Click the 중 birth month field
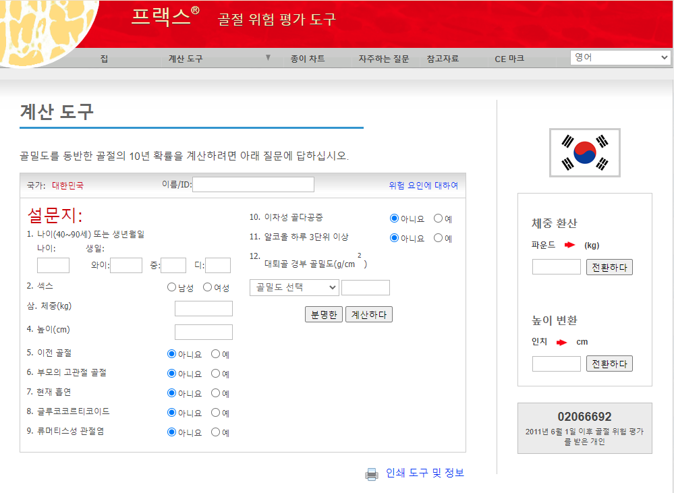This screenshot has height=493, width=674. (173, 265)
